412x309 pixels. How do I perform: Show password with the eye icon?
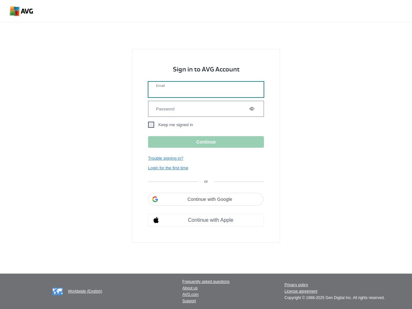[252, 109]
